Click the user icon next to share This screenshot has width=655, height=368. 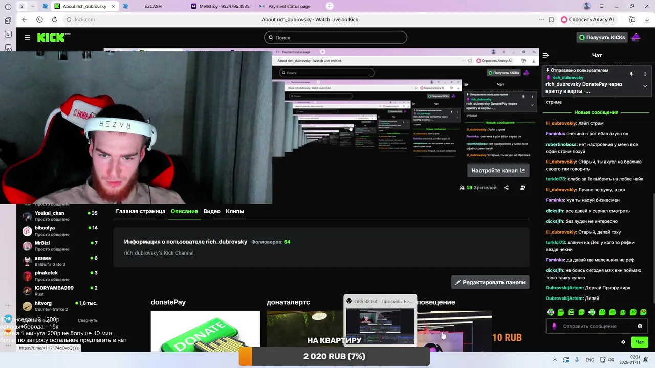[522, 188]
